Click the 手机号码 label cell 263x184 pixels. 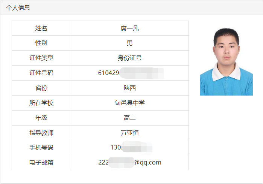coord(41,147)
